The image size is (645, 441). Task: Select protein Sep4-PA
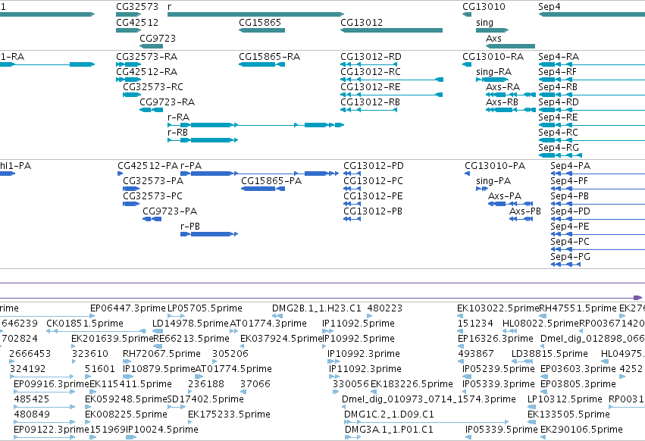571,166
